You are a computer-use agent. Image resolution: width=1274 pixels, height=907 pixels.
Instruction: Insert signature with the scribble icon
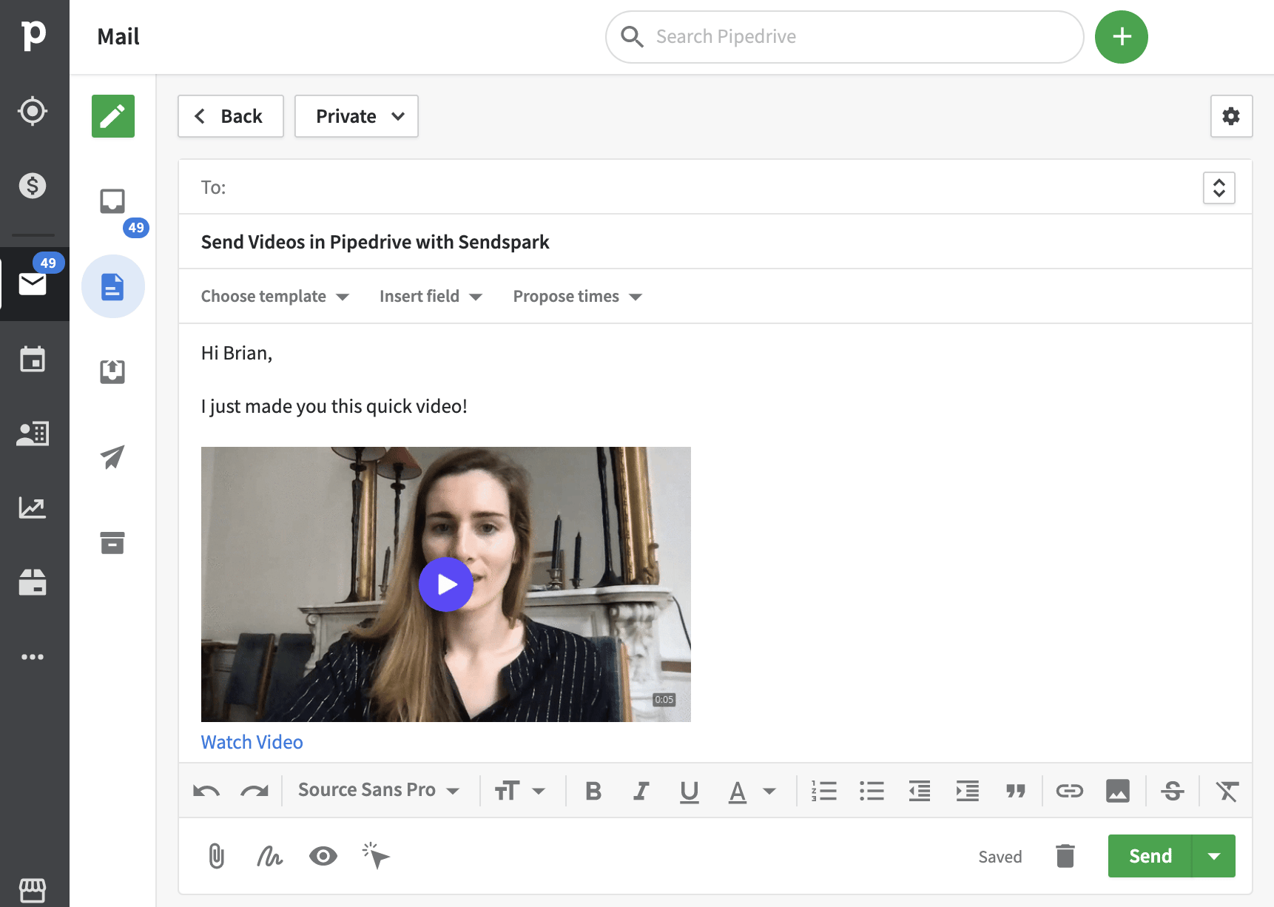click(x=269, y=856)
